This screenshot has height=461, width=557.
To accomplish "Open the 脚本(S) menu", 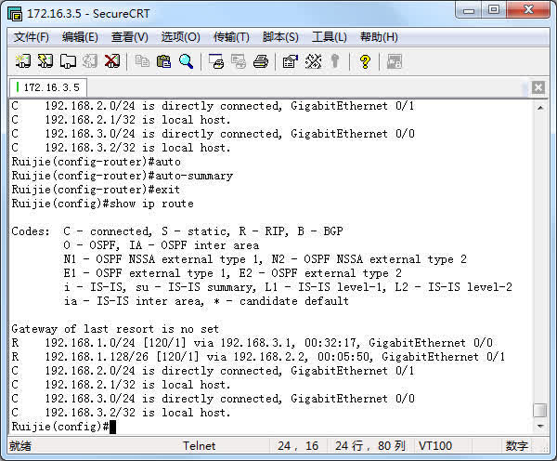I will tap(280, 37).
